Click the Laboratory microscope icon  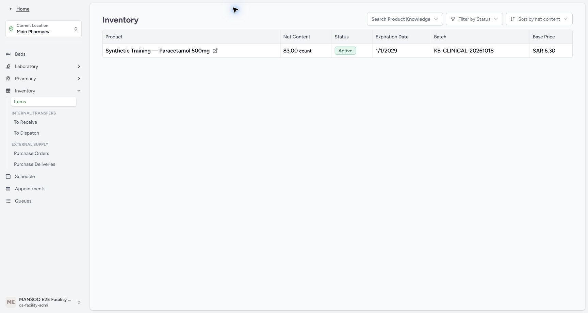[x=8, y=66]
